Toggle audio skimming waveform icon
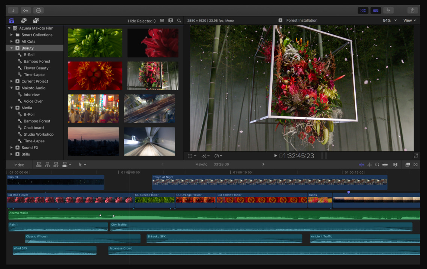Image resolution: width=427 pixels, height=269 pixels. [370, 165]
